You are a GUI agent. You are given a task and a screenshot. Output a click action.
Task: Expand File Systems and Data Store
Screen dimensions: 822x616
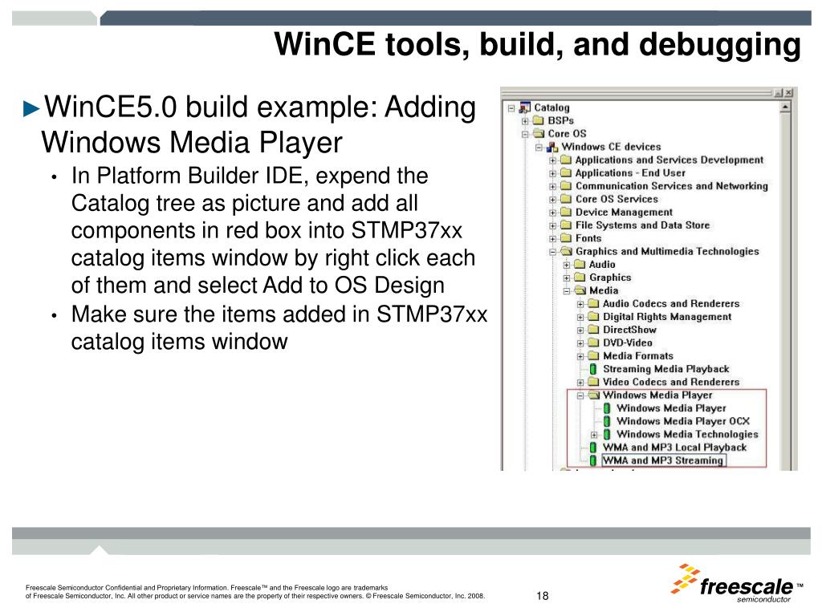pos(552,225)
